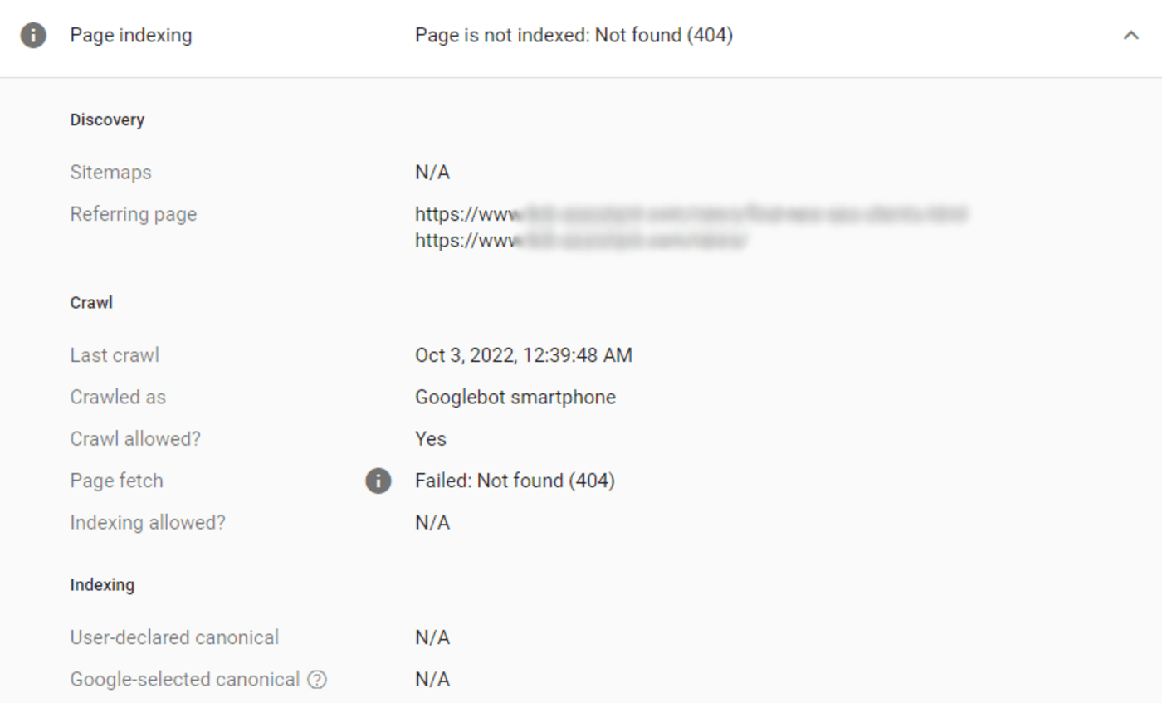Click the Googlebot smartphone crawl value

[x=515, y=397]
